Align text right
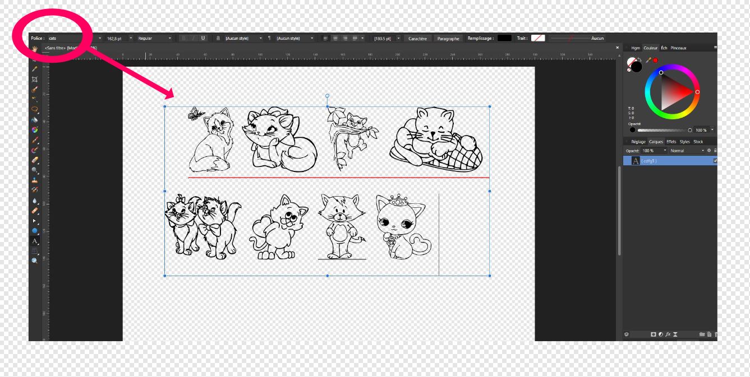Screen dimensions: 750x377 point(345,38)
